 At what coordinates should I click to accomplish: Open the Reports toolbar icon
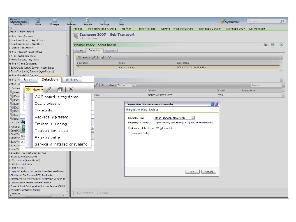[x=88, y=22]
